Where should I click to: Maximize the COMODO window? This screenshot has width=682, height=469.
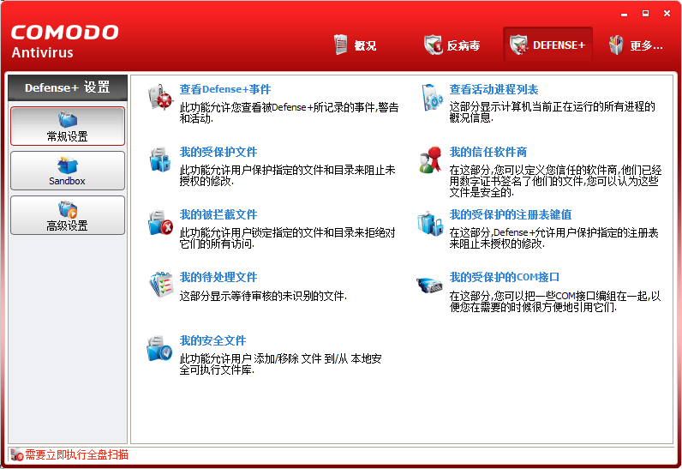(645, 14)
